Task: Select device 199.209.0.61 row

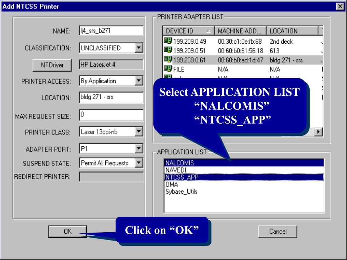Action: [243, 60]
